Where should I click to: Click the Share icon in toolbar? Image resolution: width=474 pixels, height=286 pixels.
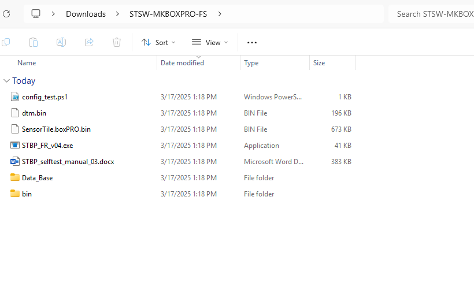(x=89, y=42)
